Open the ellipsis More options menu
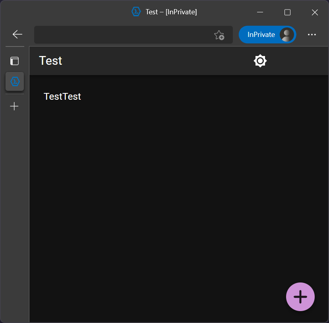This screenshot has height=323, width=329. coord(312,35)
